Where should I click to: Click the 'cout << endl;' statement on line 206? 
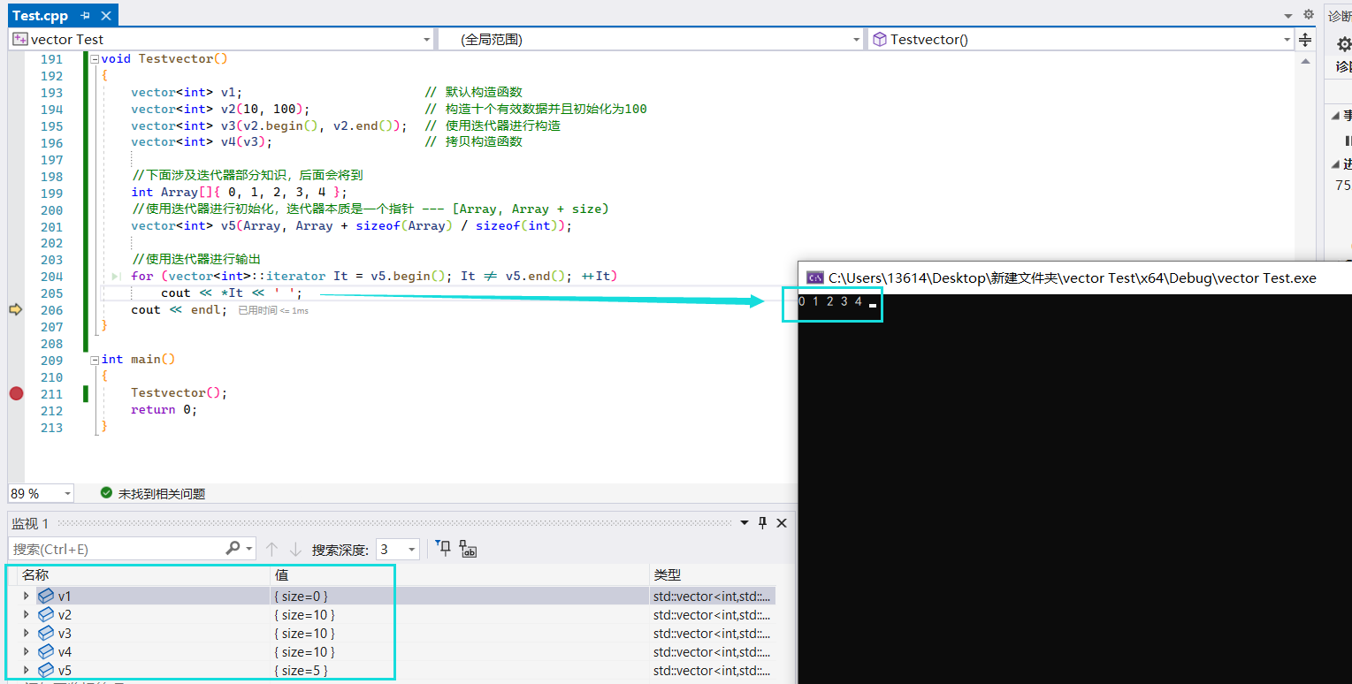[x=179, y=309]
